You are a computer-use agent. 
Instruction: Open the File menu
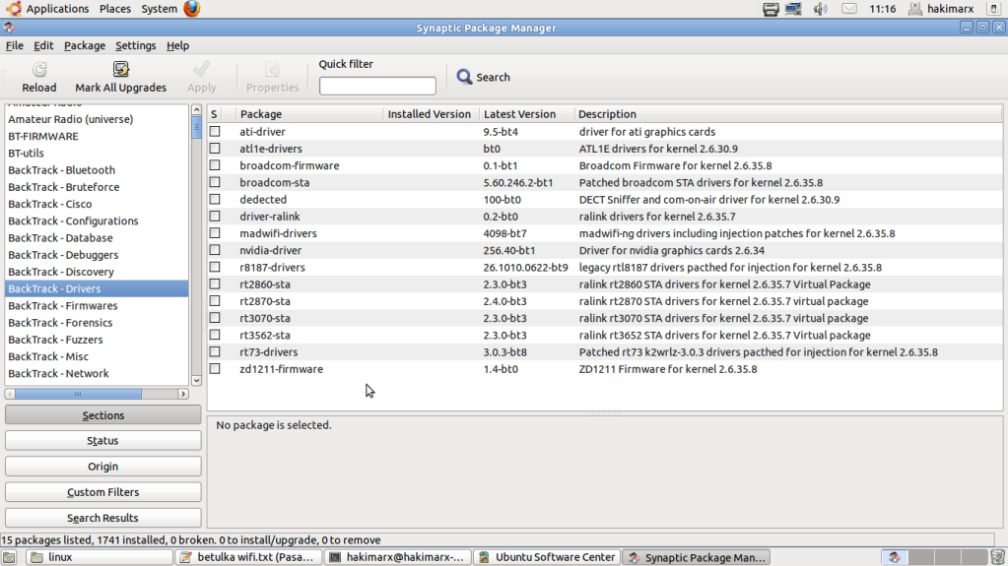(x=14, y=45)
